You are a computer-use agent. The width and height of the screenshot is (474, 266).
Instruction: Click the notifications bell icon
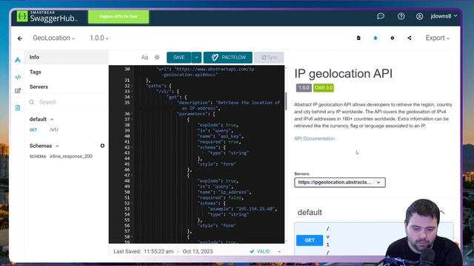[x=375, y=38]
